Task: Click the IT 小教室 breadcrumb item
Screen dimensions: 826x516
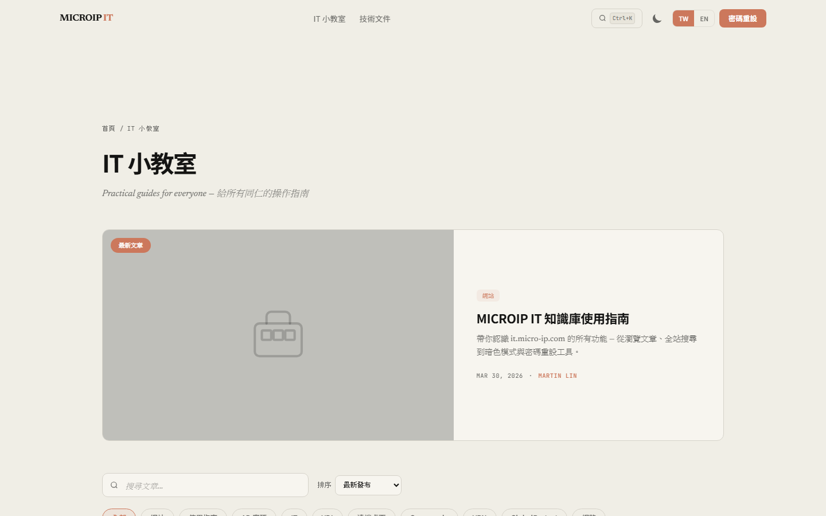Action: click(x=143, y=128)
